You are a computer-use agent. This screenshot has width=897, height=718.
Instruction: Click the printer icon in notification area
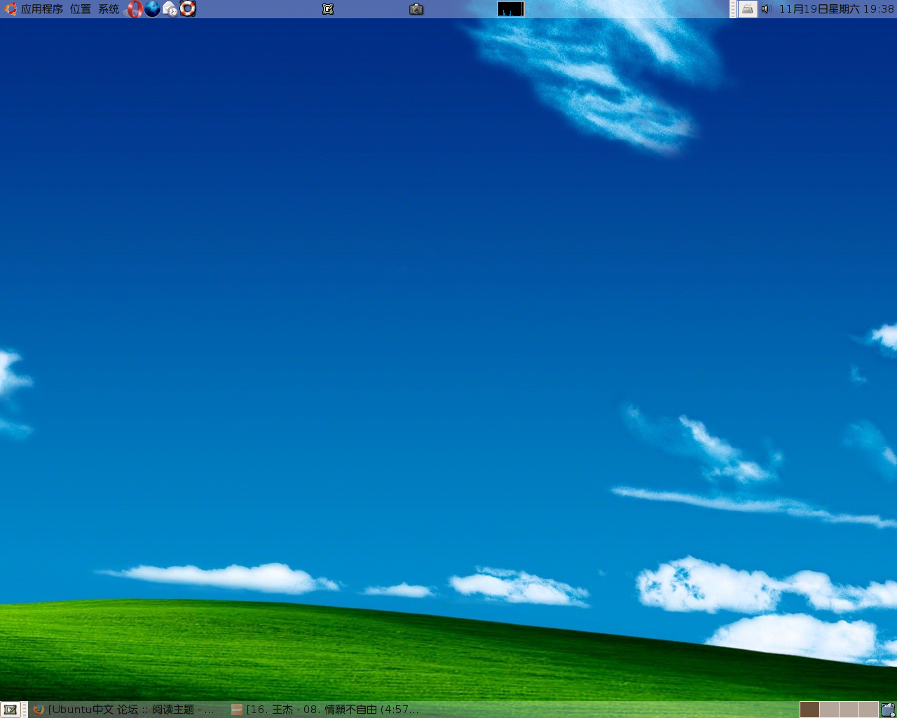748,9
